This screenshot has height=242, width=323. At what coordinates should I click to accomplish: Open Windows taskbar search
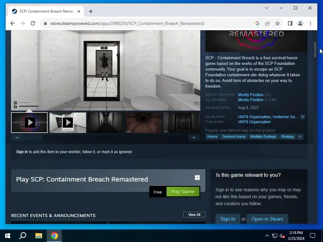pos(23,236)
